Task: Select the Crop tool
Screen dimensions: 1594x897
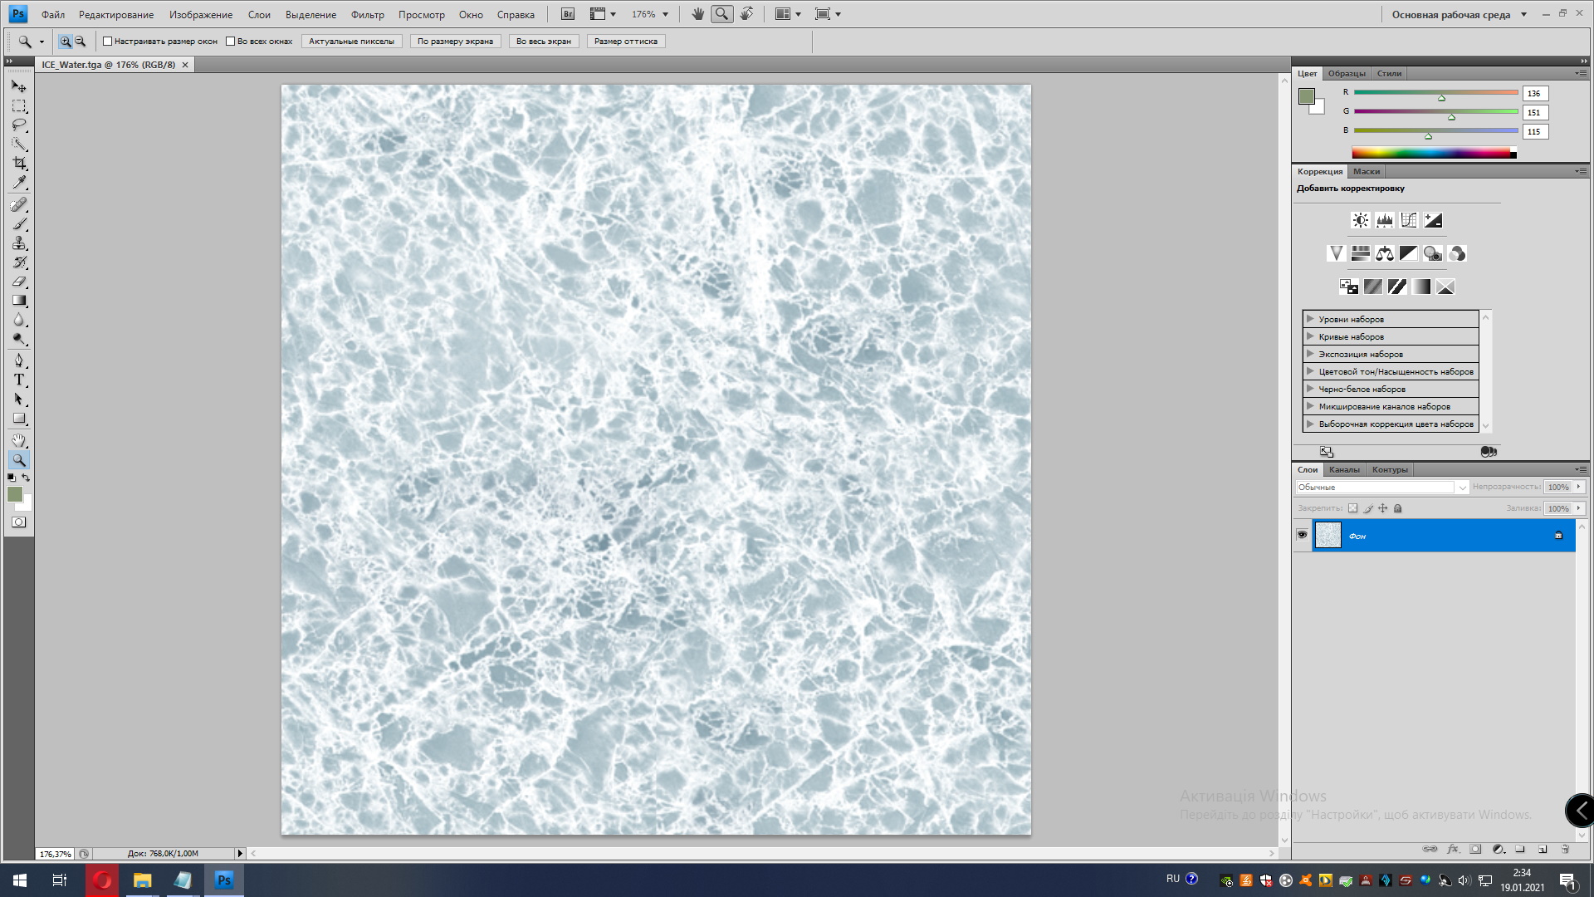Action: (19, 163)
